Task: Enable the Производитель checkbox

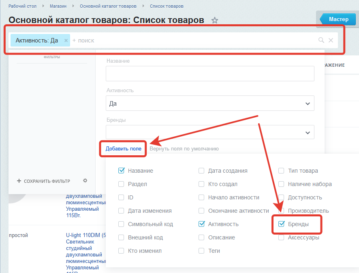Action: (x=281, y=211)
